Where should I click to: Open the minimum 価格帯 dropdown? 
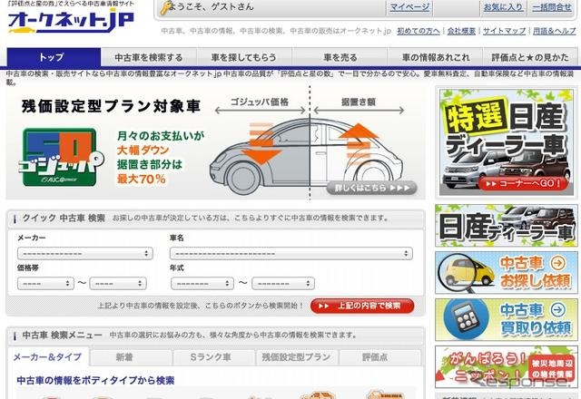[x=45, y=283]
